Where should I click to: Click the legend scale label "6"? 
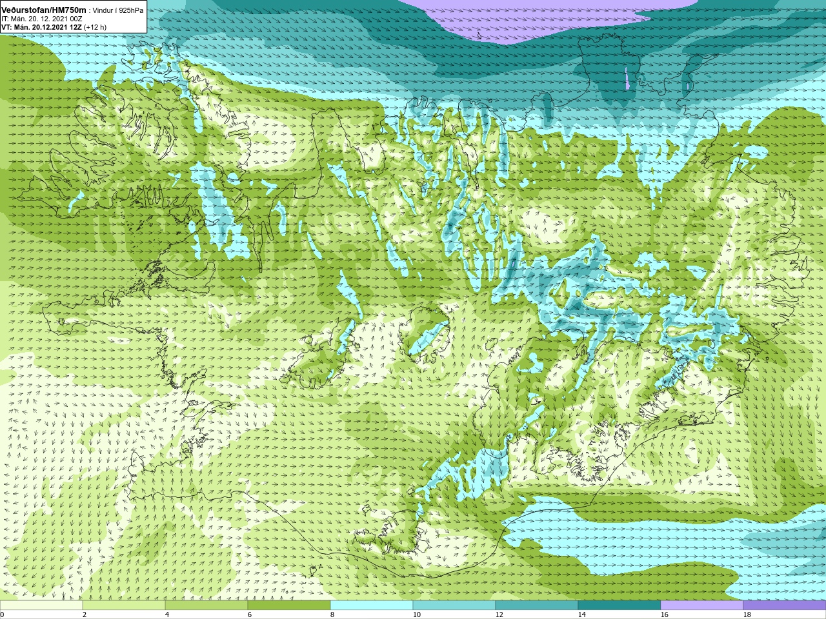point(250,614)
